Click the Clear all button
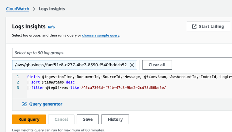232x132 pixels. tap(157, 65)
